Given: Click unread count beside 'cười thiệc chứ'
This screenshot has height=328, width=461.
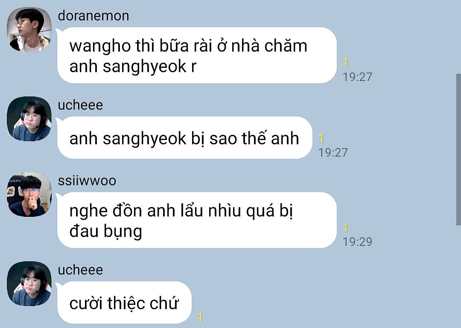Looking at the screenshot, I should pos(200,317).
